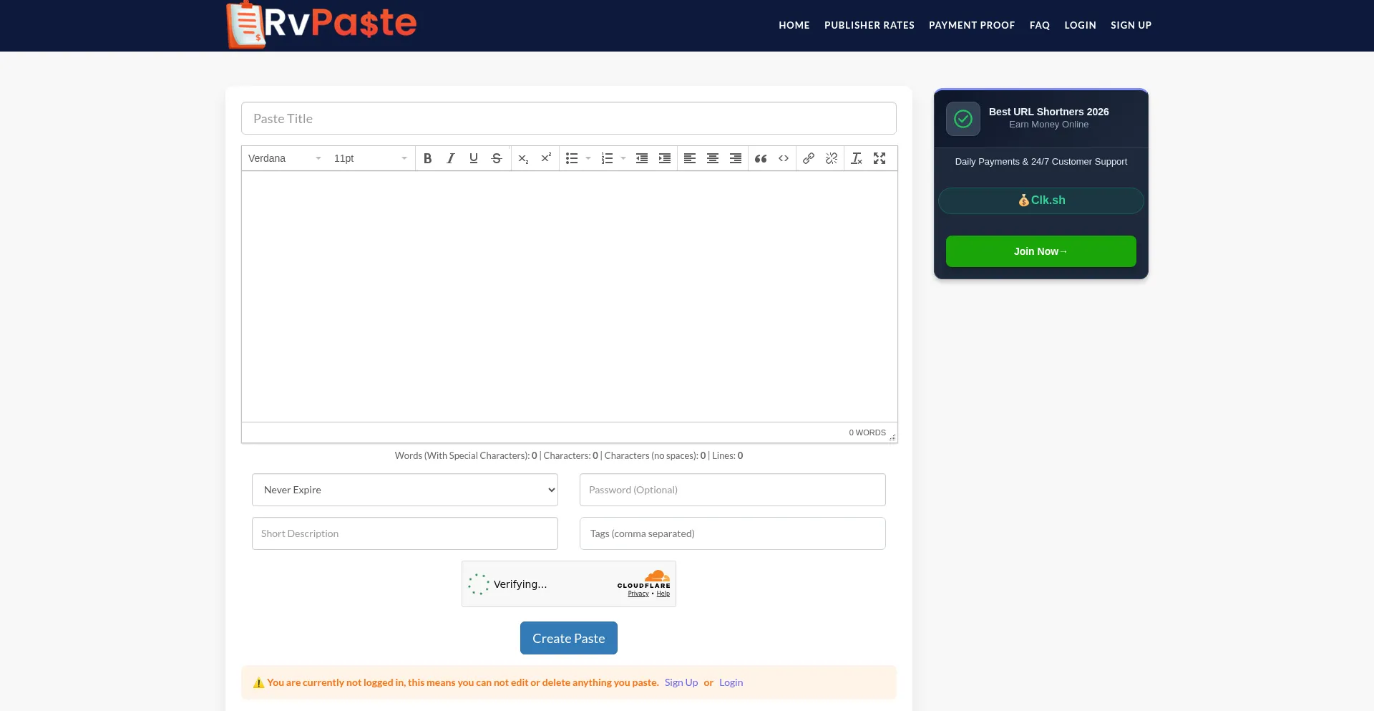Click the Cloudflare logo in captcha
This screenshot has height=711, width=1374.
(644, 579)
